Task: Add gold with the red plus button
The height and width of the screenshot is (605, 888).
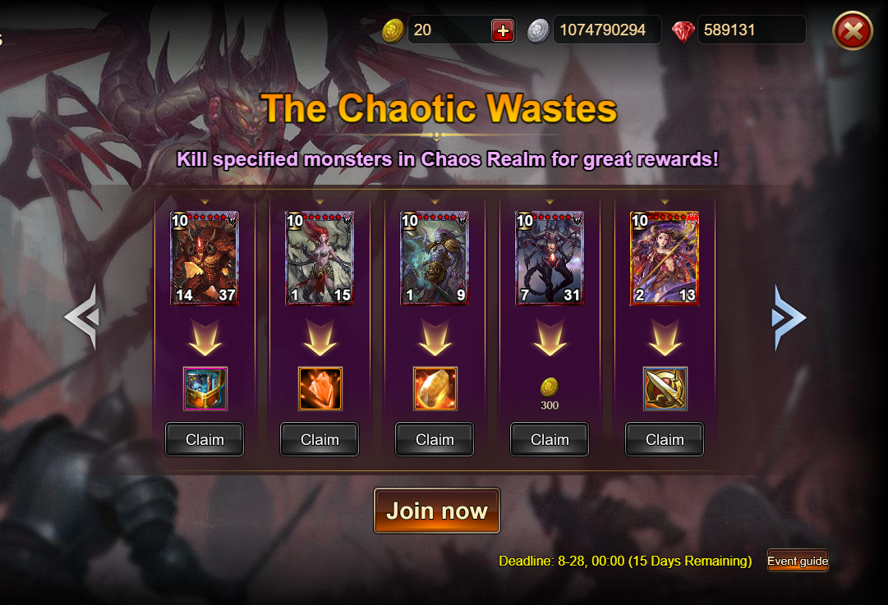Action: click(x=503, y=30)
